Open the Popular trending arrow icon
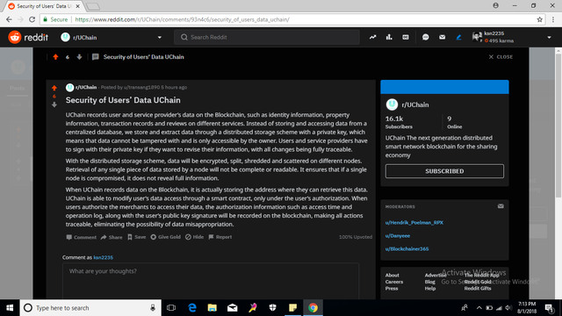Viewport: 562px width, 316px height. pyautogui.click(x=372, y=37)
